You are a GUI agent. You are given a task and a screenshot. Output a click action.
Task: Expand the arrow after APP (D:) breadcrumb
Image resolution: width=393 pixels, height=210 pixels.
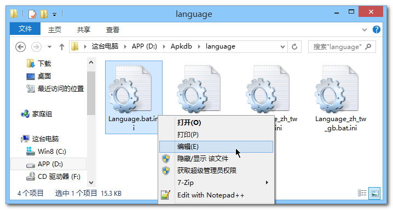pyautogui.click(x=164, y=46)
